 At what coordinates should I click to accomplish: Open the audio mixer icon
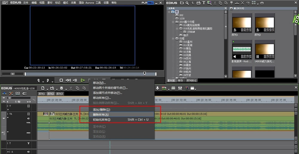tap(180, 88)
